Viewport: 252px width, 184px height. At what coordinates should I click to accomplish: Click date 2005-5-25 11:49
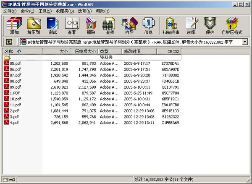[x=138, y=93]
